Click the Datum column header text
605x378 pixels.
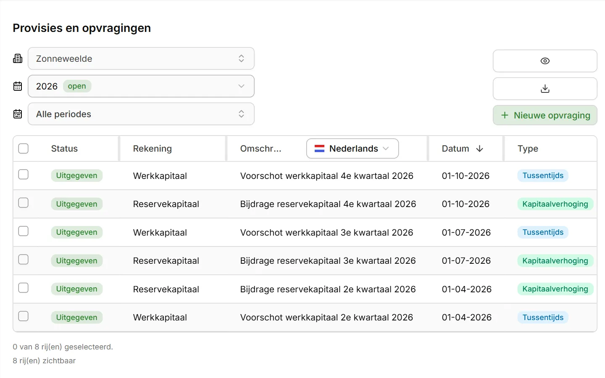455,149
